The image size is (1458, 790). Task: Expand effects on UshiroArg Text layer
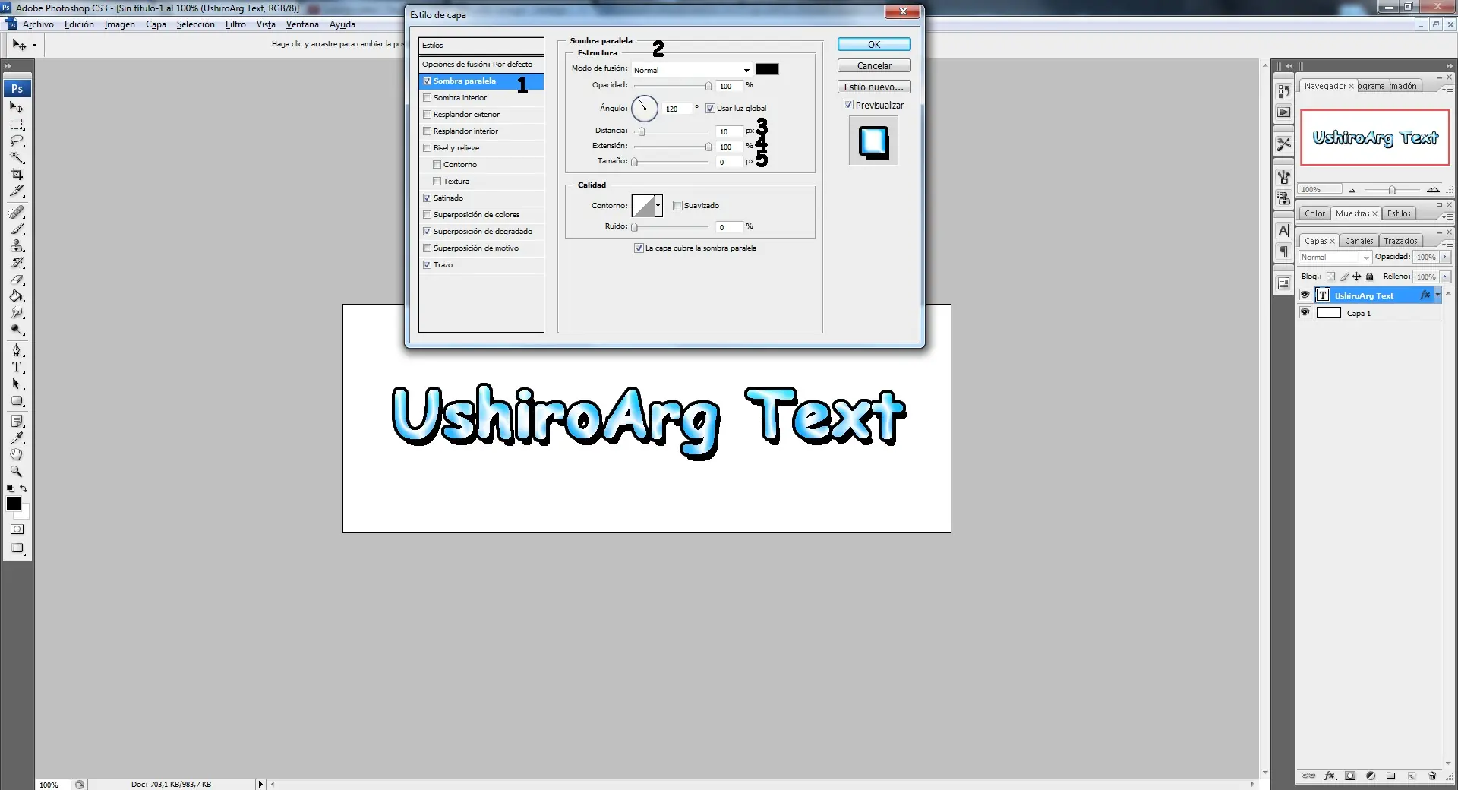pyautogui.click(x=1438, y=295)
